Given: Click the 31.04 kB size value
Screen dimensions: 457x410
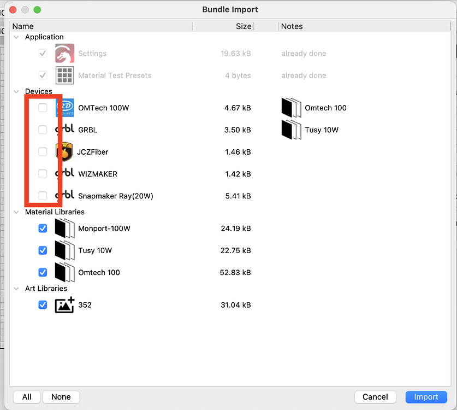Looking at the screenshot, I should click(x=236, y=305).
